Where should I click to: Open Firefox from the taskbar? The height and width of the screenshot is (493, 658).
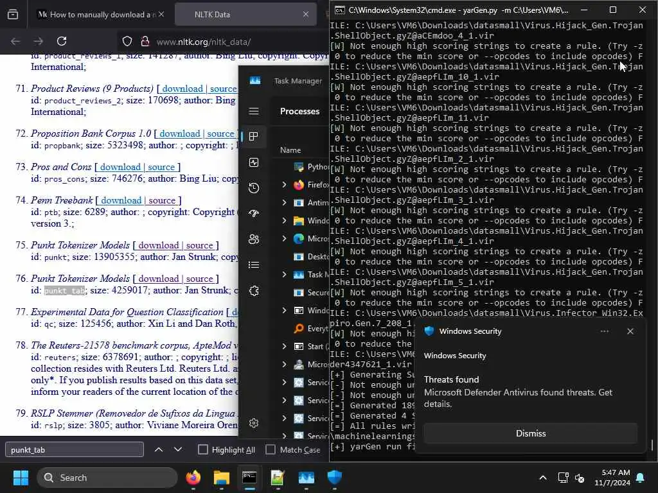(x=193, y=478)
